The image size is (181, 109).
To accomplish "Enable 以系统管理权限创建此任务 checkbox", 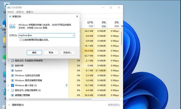I will click(21, 40).
